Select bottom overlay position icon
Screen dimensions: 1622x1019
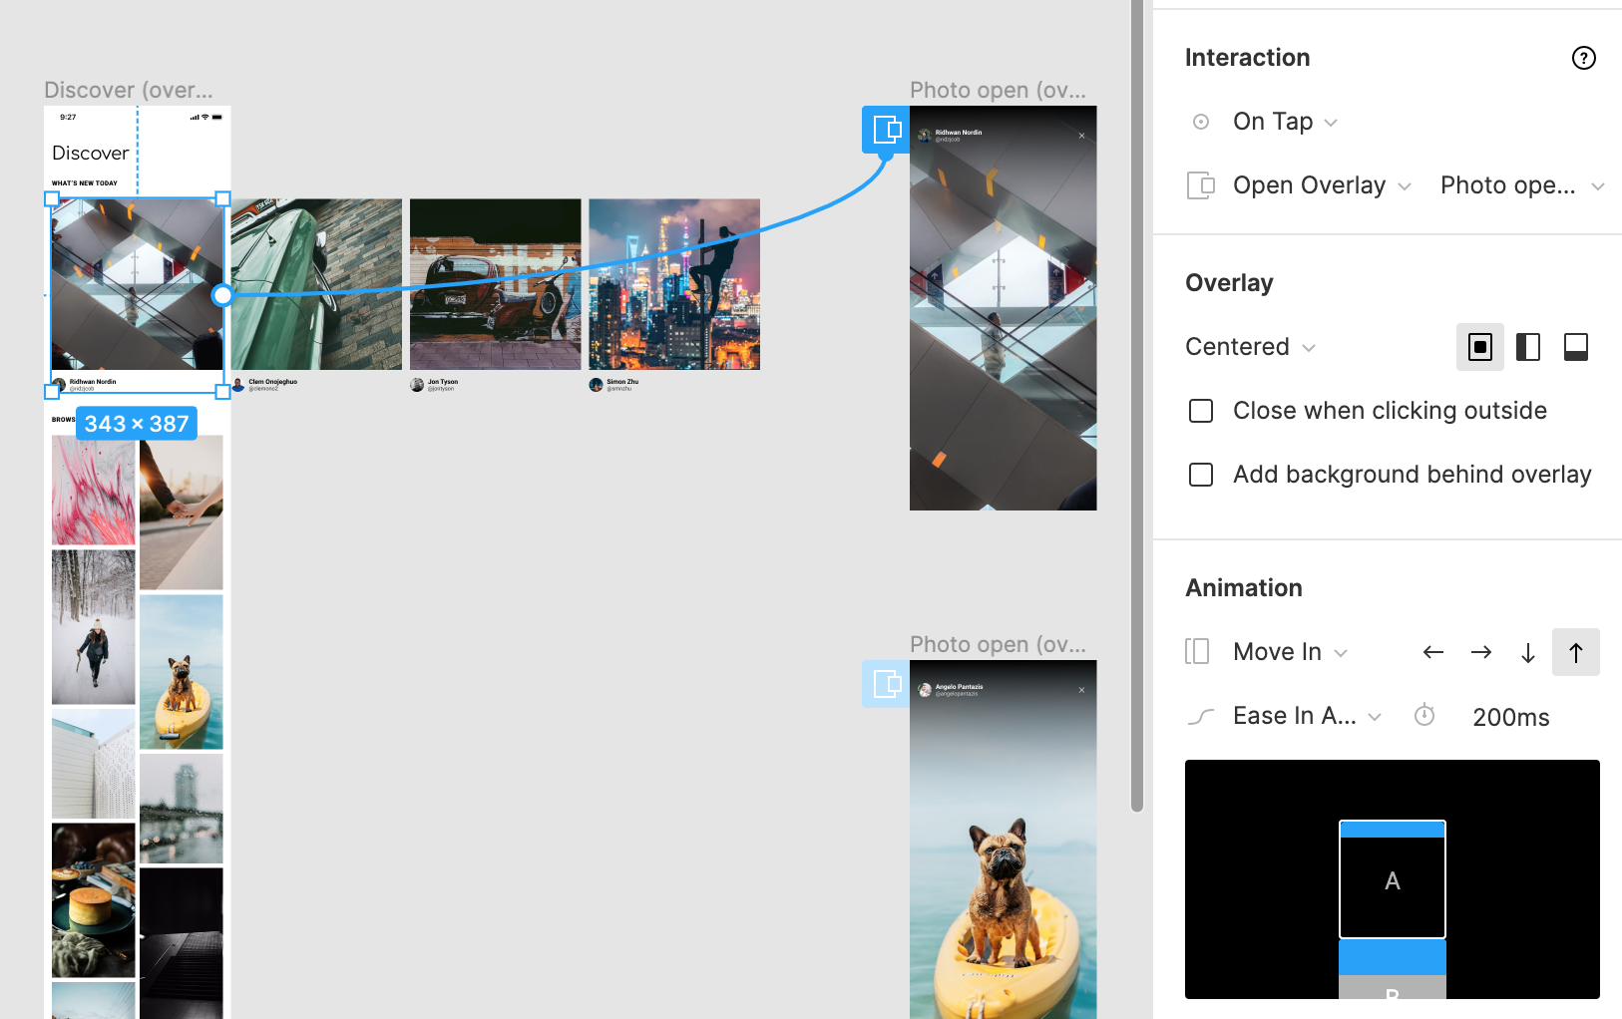tap(1575, 347)
